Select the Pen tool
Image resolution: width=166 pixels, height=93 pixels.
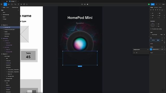point(15,4)
